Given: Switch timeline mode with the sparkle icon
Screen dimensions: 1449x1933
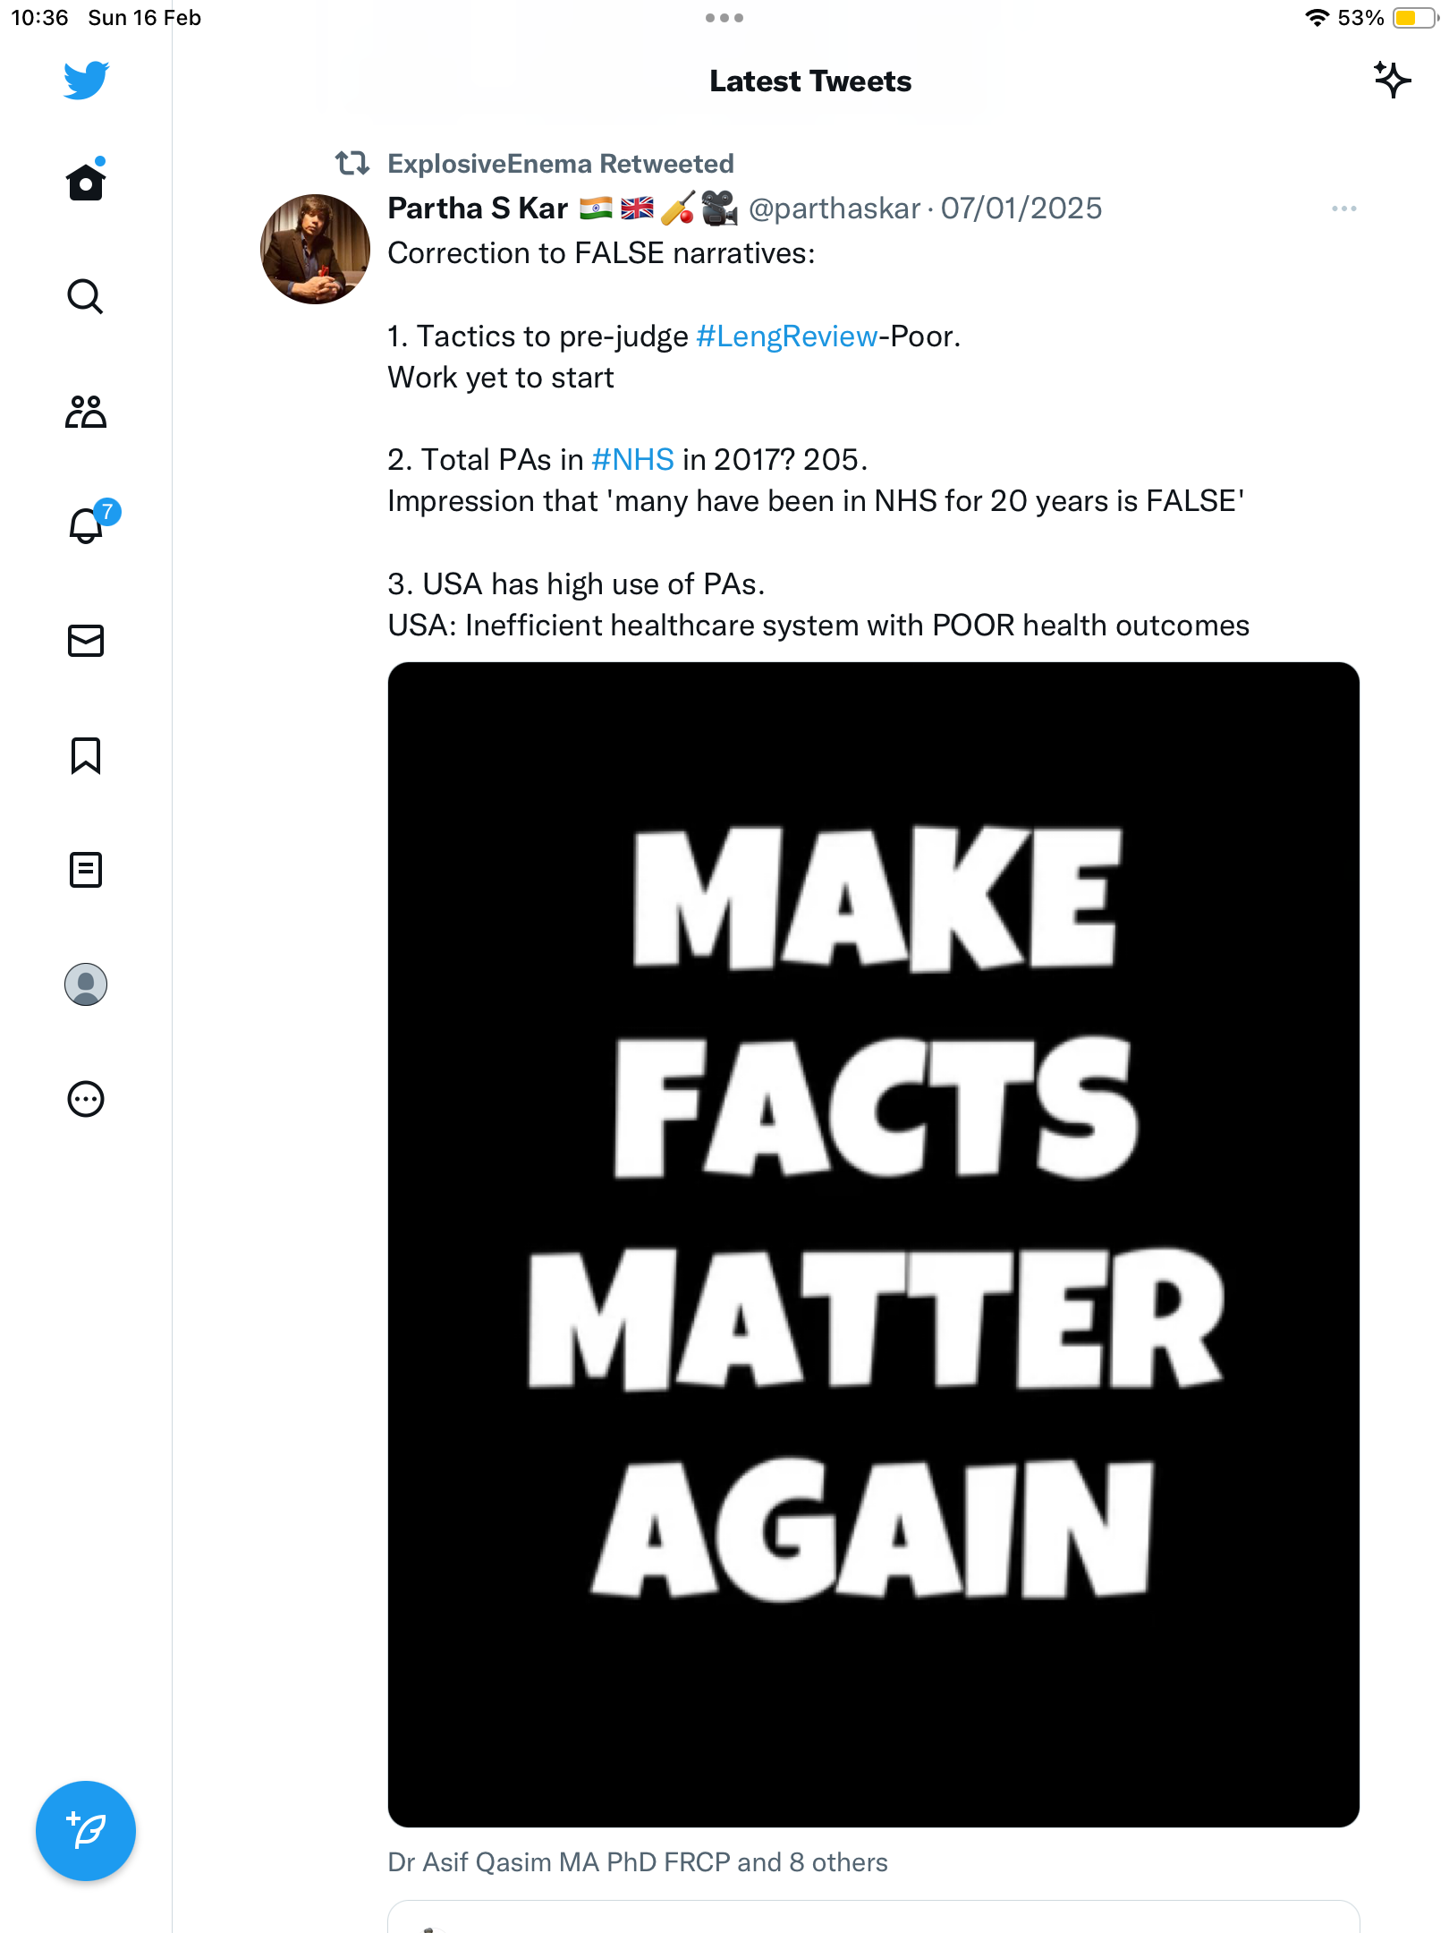Looking at the screenshot, I should click(x=1392, y=81).
